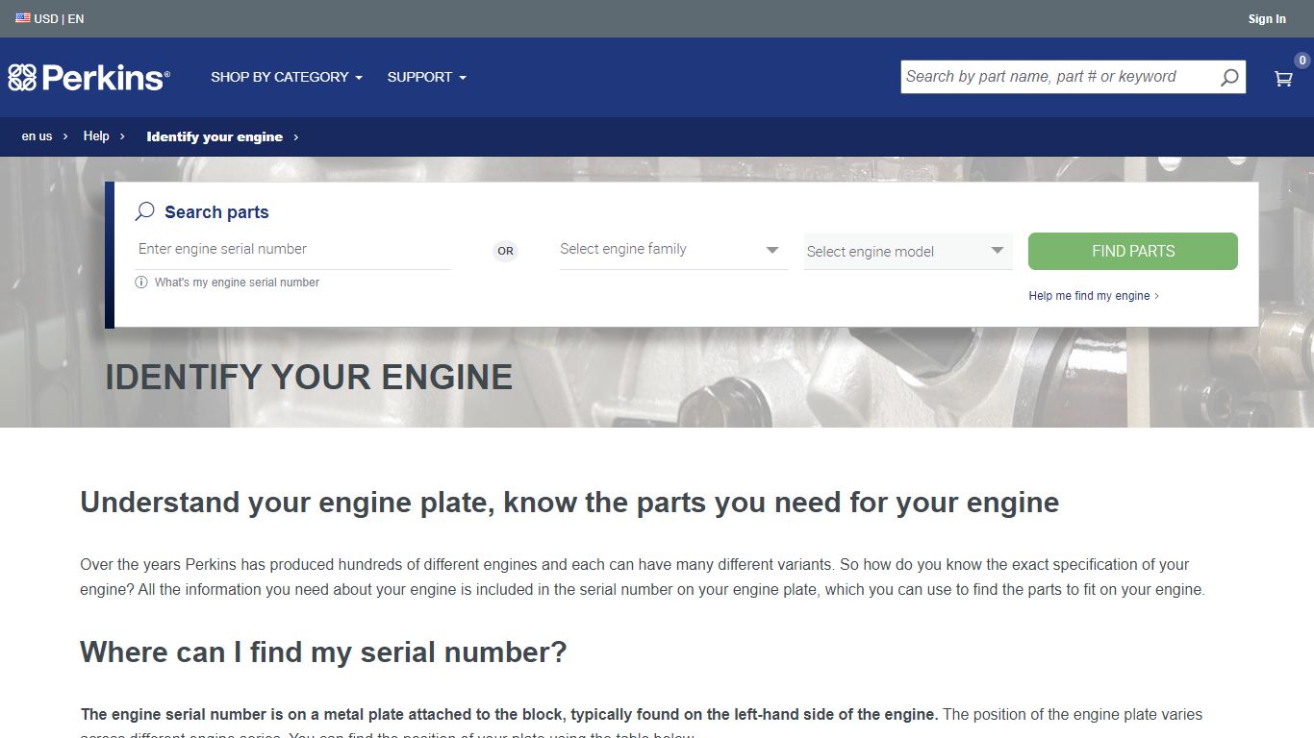Image resolution: width=1314 pixels, height=738 pixels.
Task: Click heading Where can I find my serial number?
Action: click(323, 652)
